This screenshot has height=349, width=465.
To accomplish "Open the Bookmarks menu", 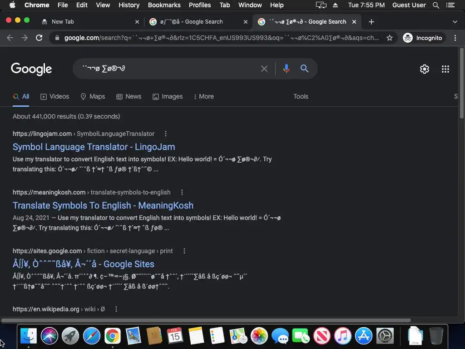I will 164,5.
